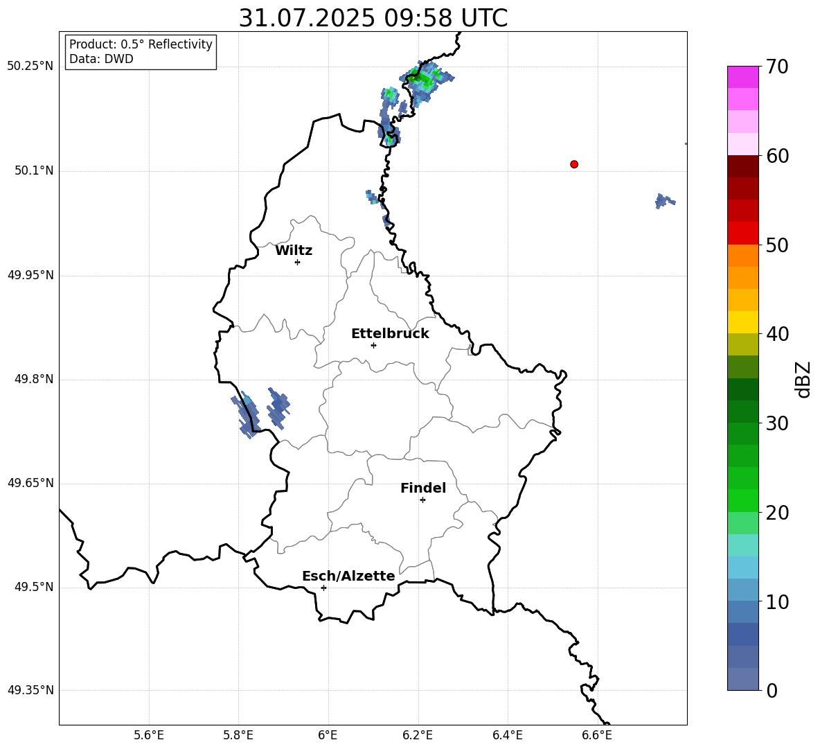820x749 pixels.
Task: Click the yellow colorbar segment at 40
Action: point(742,323)
